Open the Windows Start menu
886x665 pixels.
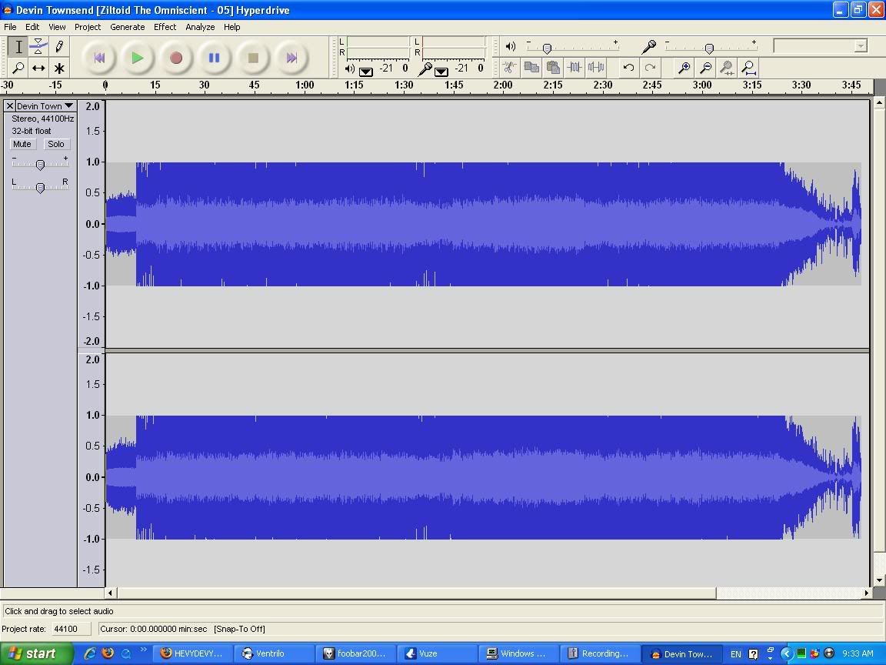coord(36,653)
